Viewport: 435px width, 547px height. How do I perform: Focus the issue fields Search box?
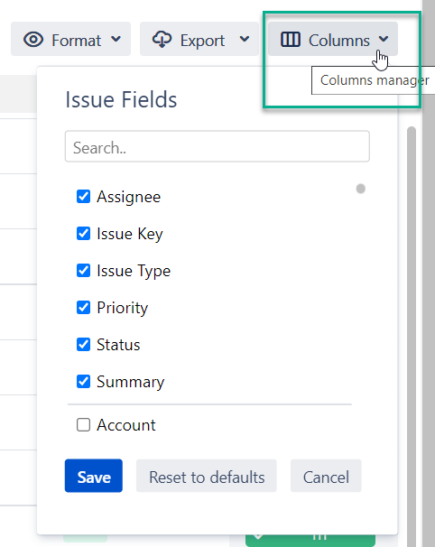click(217, 146)
